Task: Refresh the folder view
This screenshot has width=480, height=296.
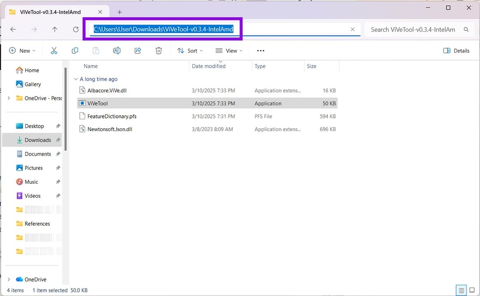Action: tap(76, 29)
